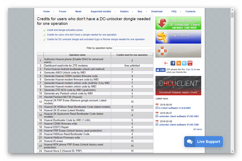Viewport: 242px width, 161px height.
Task: Click the vertical scrollbar thumb
Action: [x=232, y=15]
